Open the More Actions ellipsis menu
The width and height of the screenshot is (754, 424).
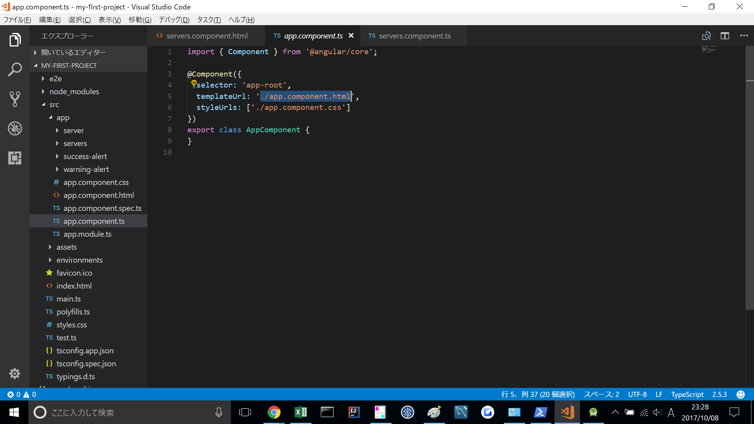coord(744,36)
